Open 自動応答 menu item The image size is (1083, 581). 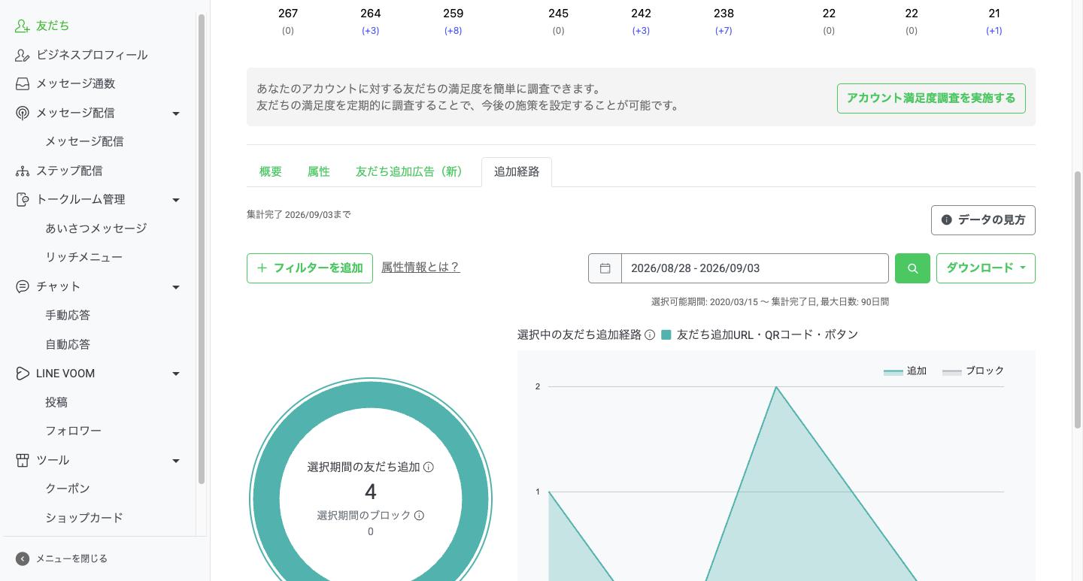(x=68, y=344)
